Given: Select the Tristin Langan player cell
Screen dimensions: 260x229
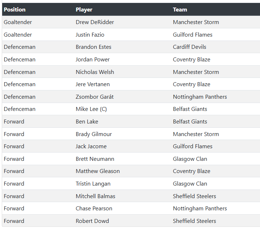Looking at the screenshot, I should [x=93, y=184].
